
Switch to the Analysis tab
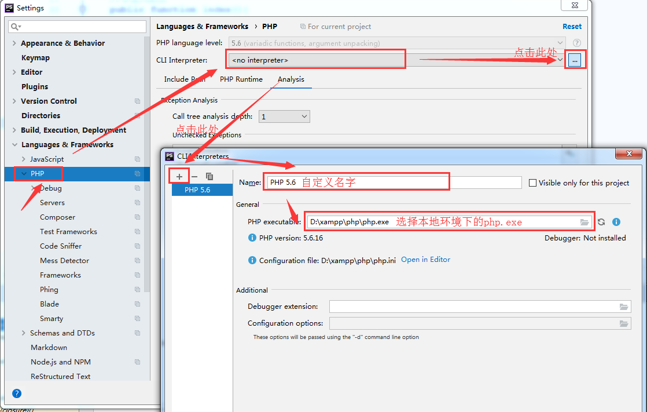pos(291,79)
